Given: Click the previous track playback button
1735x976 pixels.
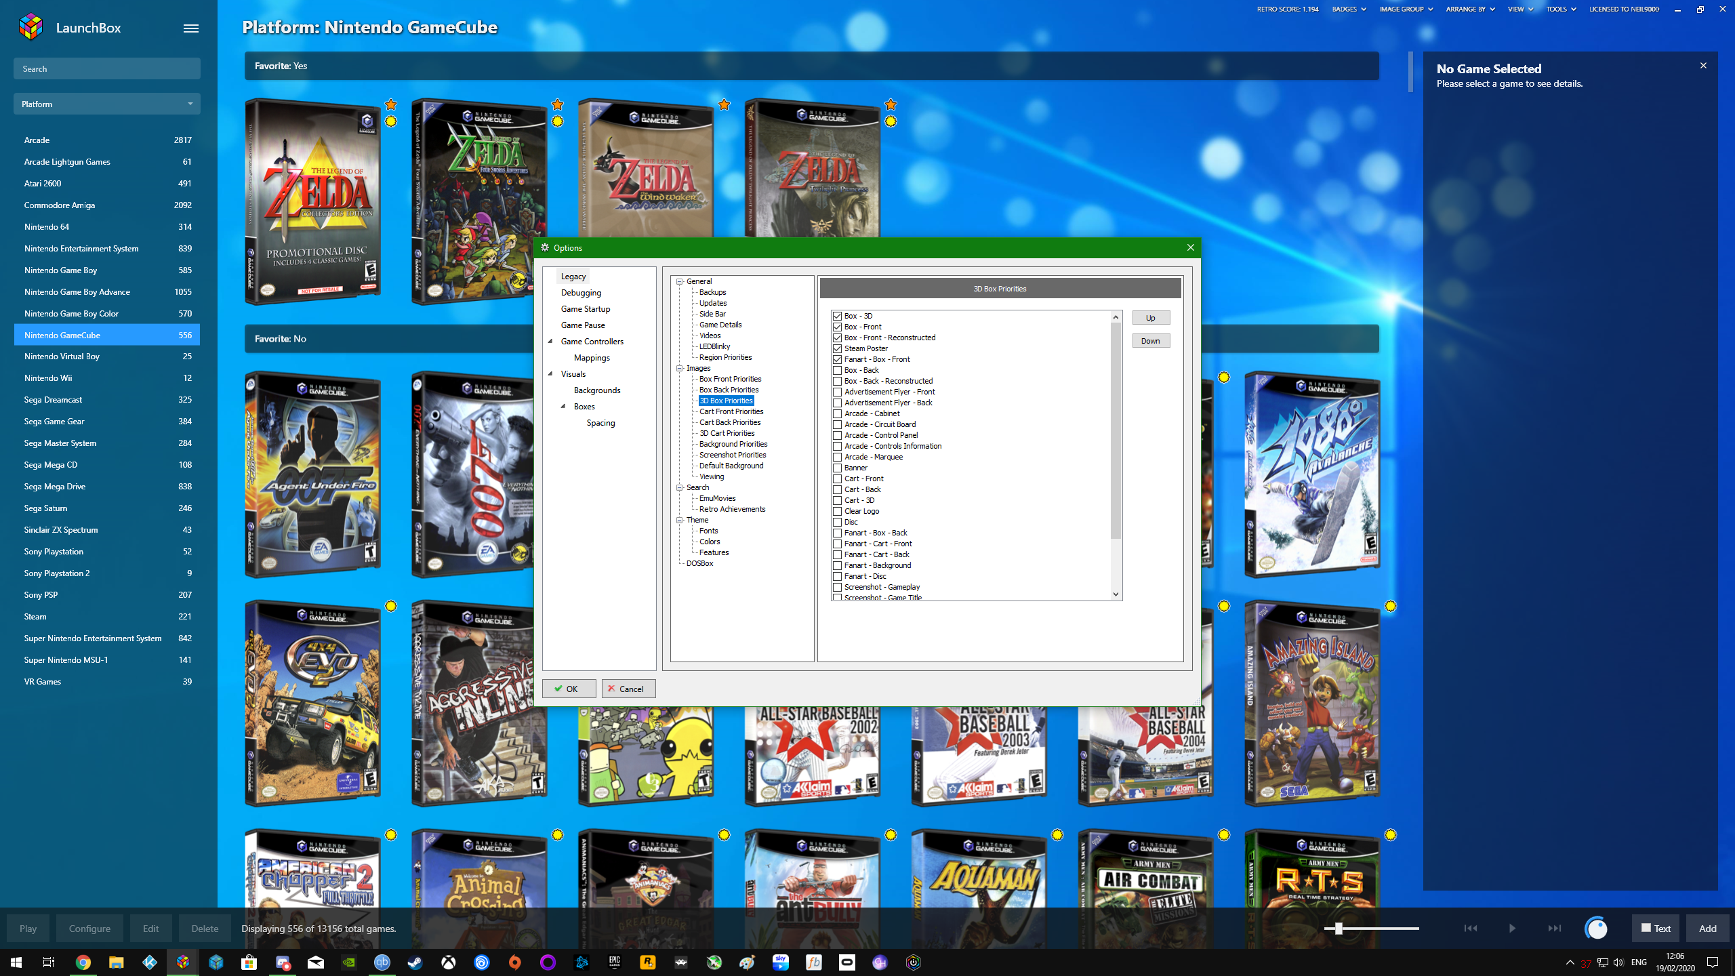Looking at the screenshot, I should [x=1471, y=929].
